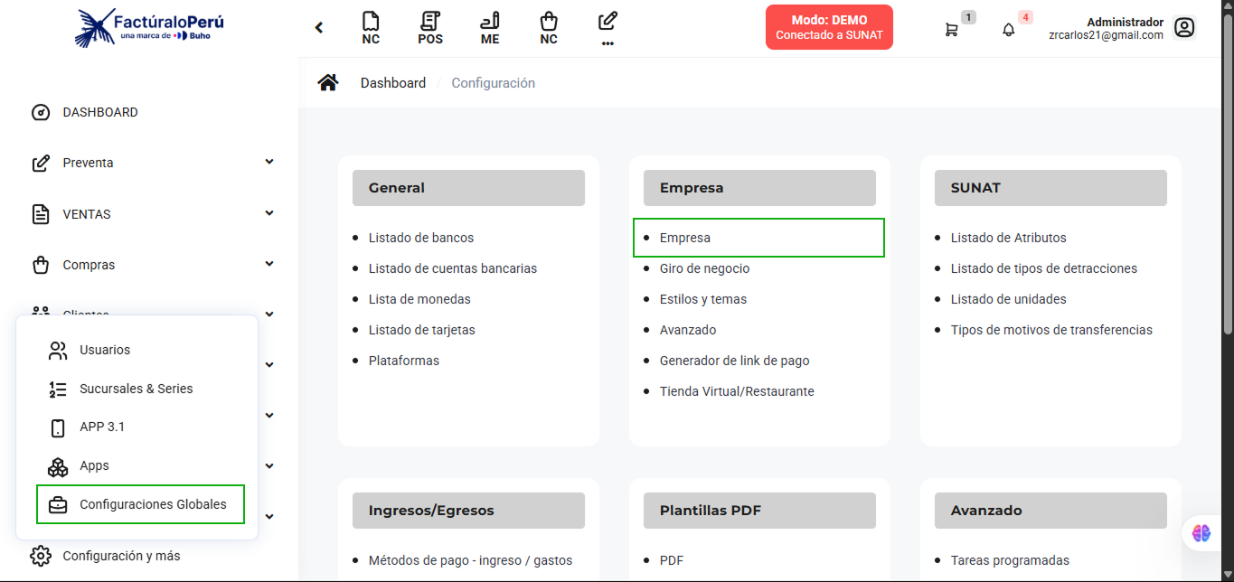
Task: Click the first NC credit note icon
Action: point(371,27)
